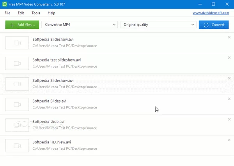Select the file name Softpedia test slideshow.avi
Viewport: 234px width, 166px height.
(x=57, y=60)
